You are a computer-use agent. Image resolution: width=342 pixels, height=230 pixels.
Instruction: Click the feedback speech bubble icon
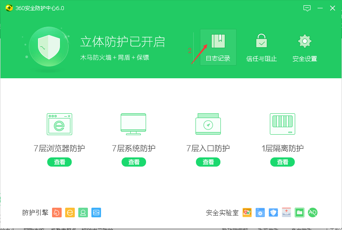click(307, 8)
